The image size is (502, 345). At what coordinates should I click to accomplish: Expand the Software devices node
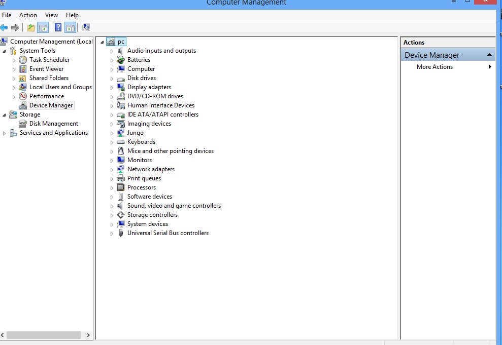[112, 197]
